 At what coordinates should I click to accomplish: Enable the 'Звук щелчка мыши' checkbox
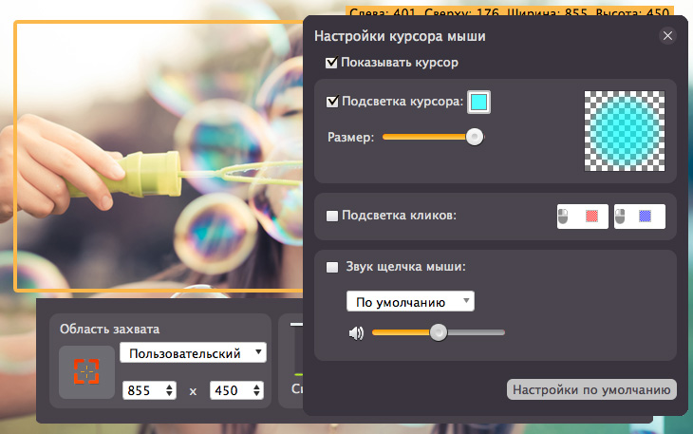point(332,268)
